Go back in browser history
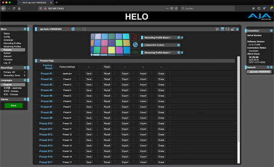This screenshot has width=274, height=167. coord(3,8)
